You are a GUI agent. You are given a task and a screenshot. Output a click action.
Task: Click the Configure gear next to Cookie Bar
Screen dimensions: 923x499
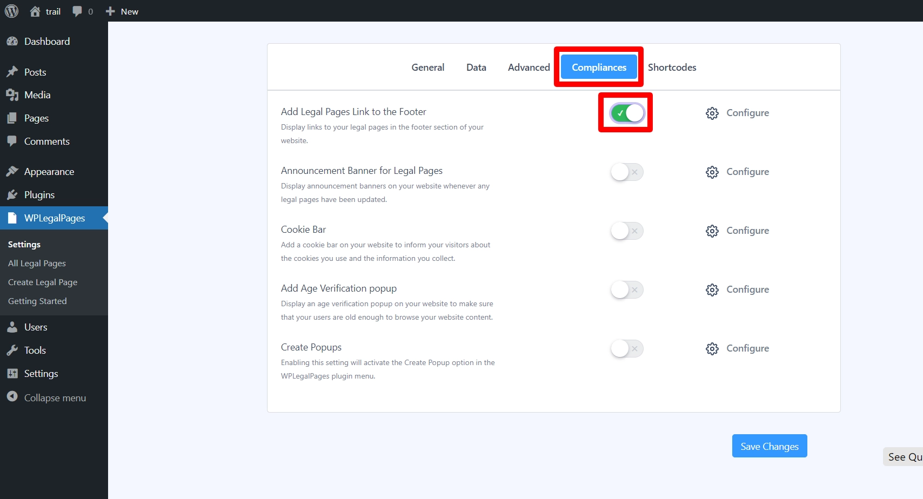pos(712,231)
